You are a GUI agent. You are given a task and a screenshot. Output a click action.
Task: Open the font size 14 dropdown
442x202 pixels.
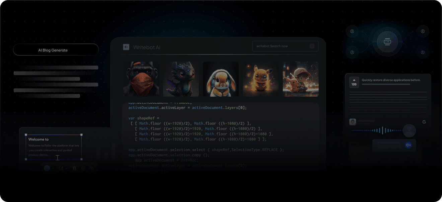tap(62, 168)
